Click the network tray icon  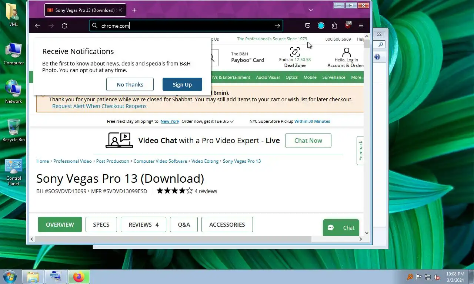coord(428,277)
